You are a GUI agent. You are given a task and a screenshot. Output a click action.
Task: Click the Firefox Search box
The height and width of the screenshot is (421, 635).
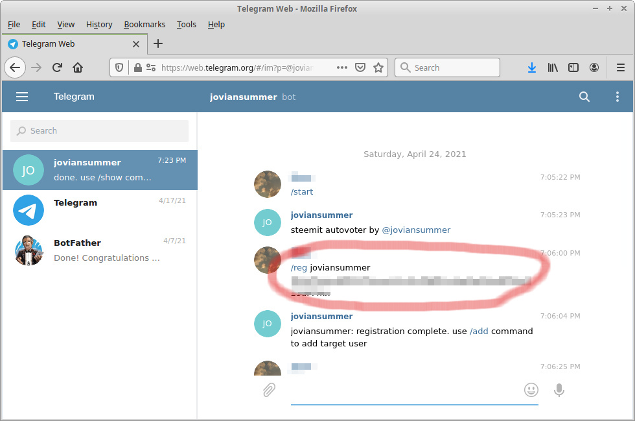click(447, 67)
